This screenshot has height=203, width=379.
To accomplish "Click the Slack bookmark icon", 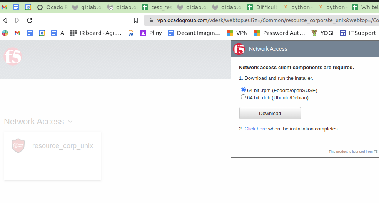I will click(5, 33).
